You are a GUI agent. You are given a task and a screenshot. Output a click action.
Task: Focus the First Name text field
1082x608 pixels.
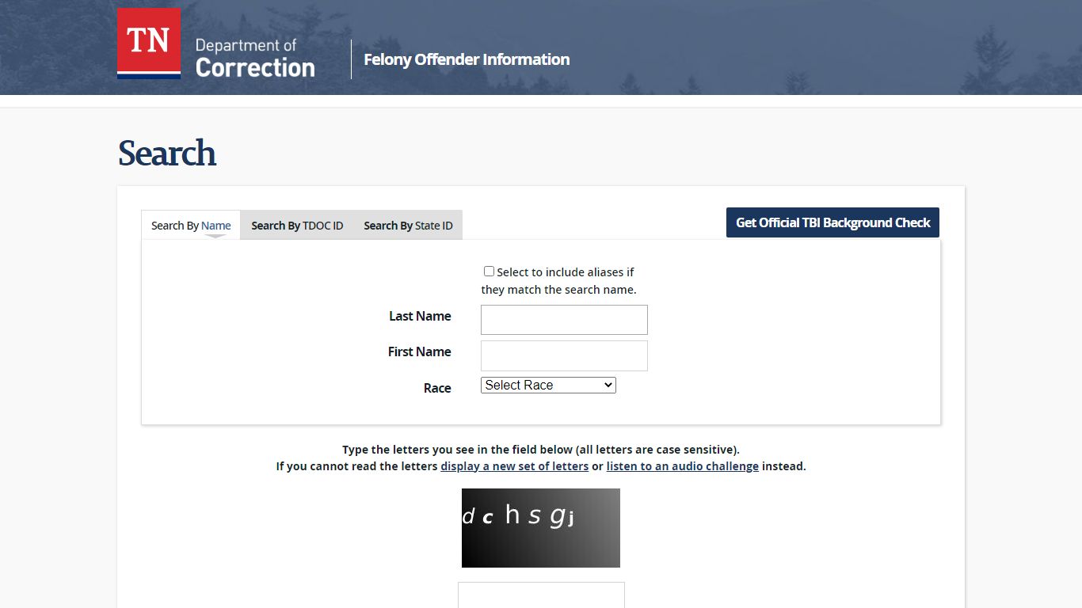[564, 355]
